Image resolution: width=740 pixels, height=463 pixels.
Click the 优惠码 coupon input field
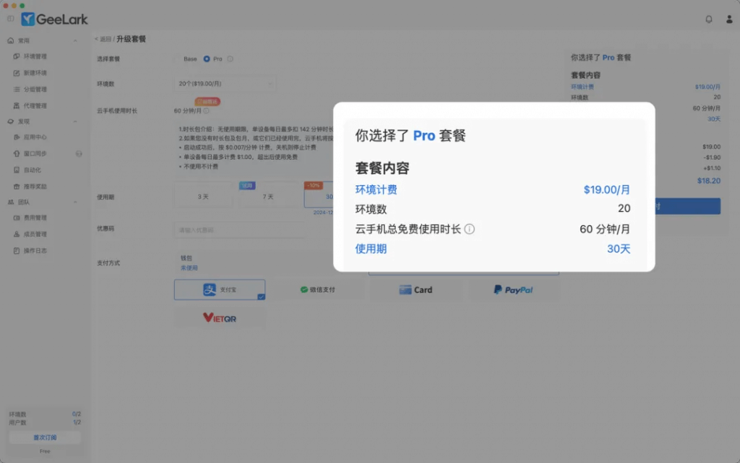click(238, 230)
